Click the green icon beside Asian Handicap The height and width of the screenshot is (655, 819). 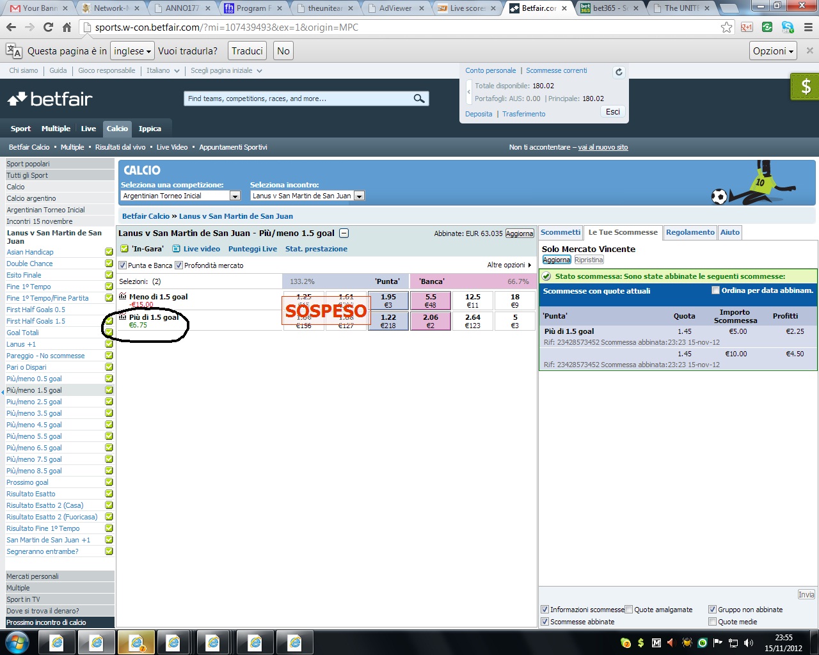pyautogui.click(x=109, y=252)
